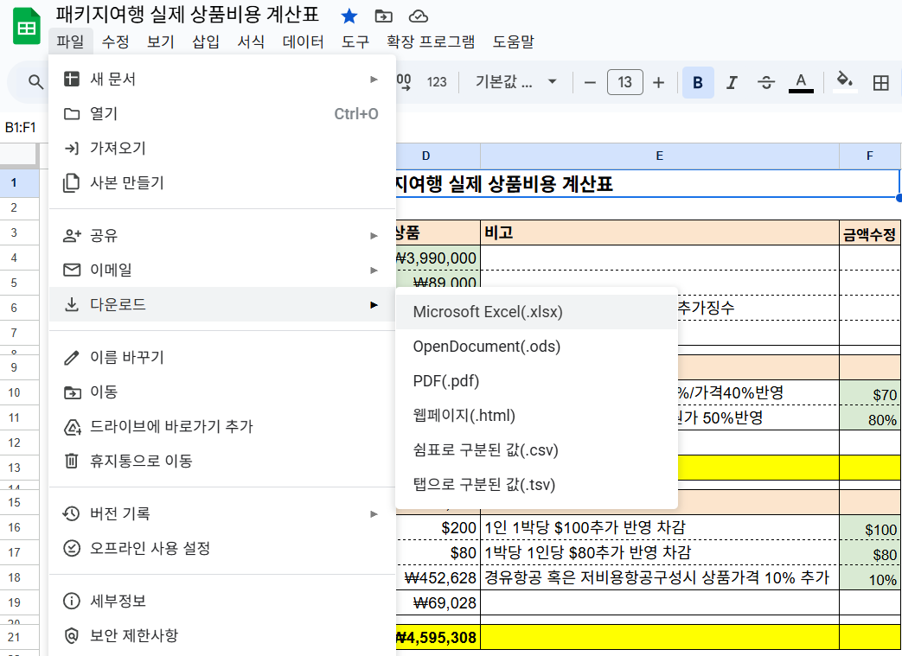Toggle italic formatting on
Image resolution: width=902 pixels, height=656 pixels.
pyautogui.click(x=731, y=82)
